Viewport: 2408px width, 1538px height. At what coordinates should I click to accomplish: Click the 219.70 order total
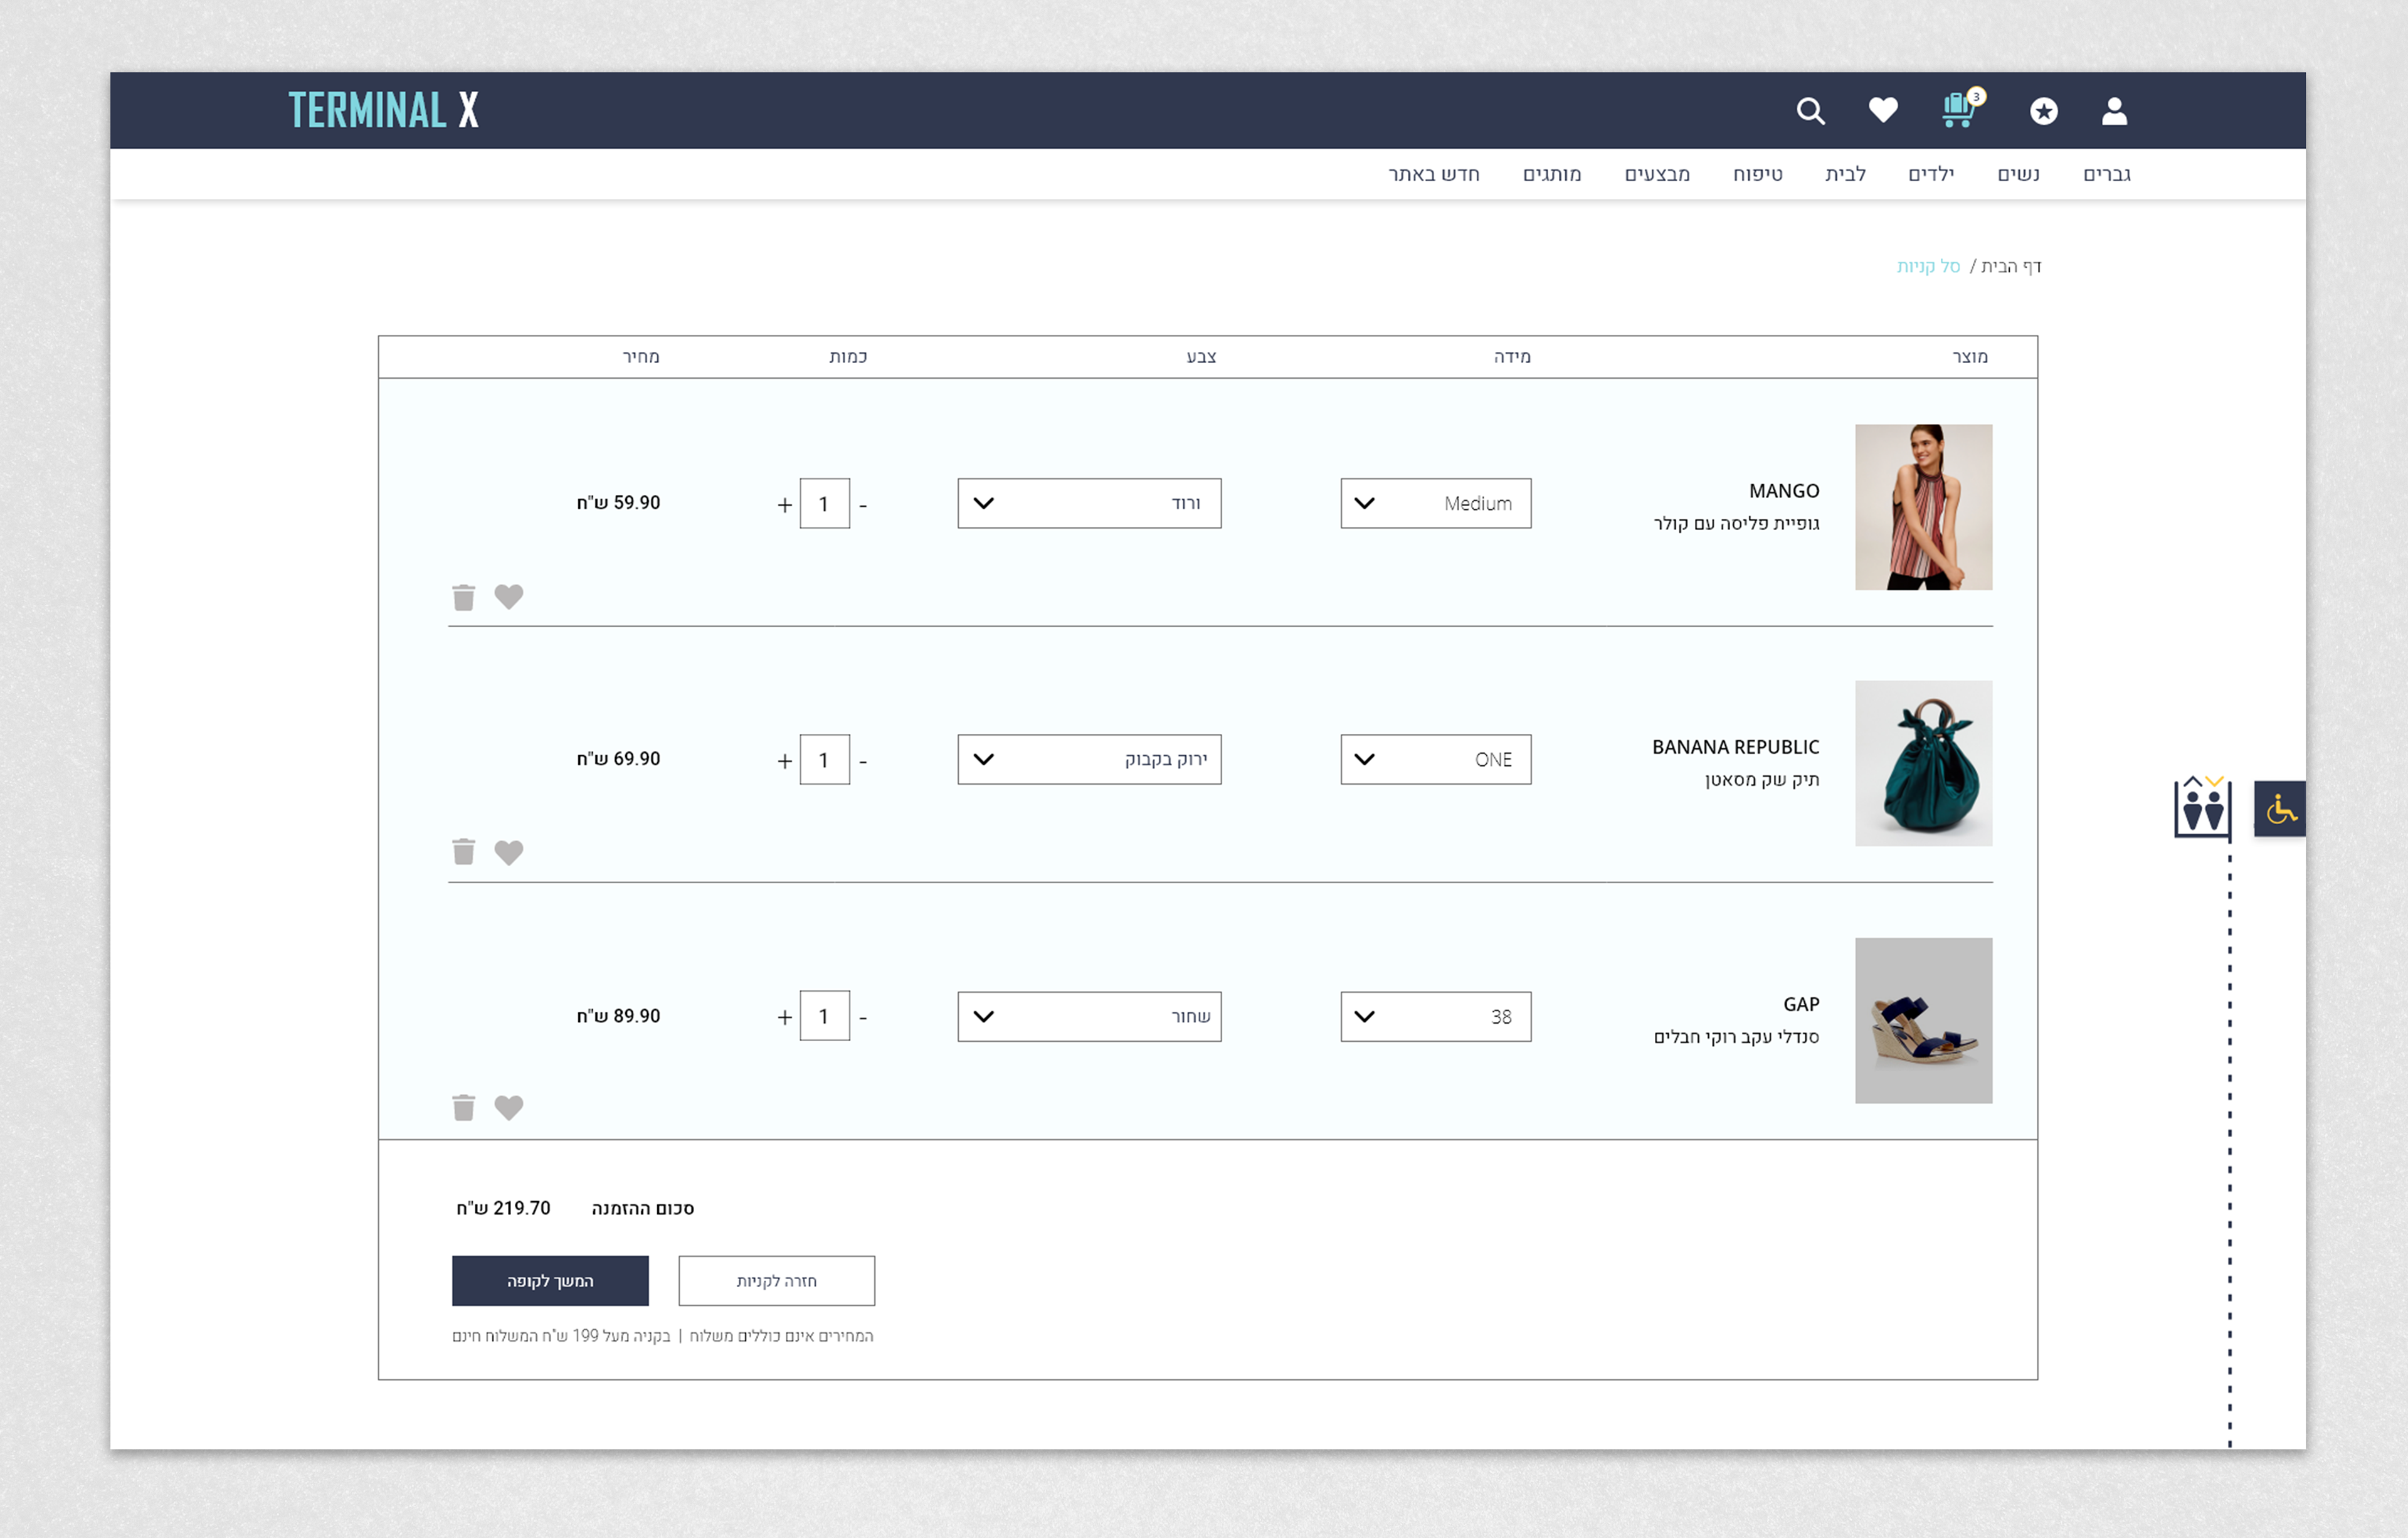[504, 1208]
